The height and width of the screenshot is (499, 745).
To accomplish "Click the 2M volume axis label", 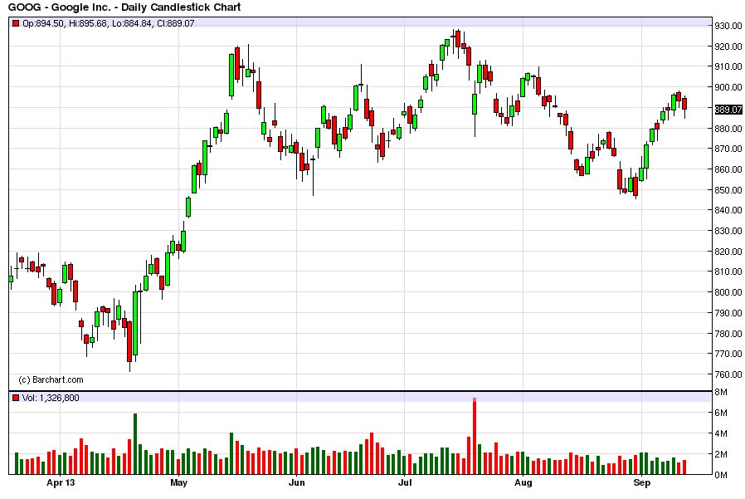I will click(721, 454).
